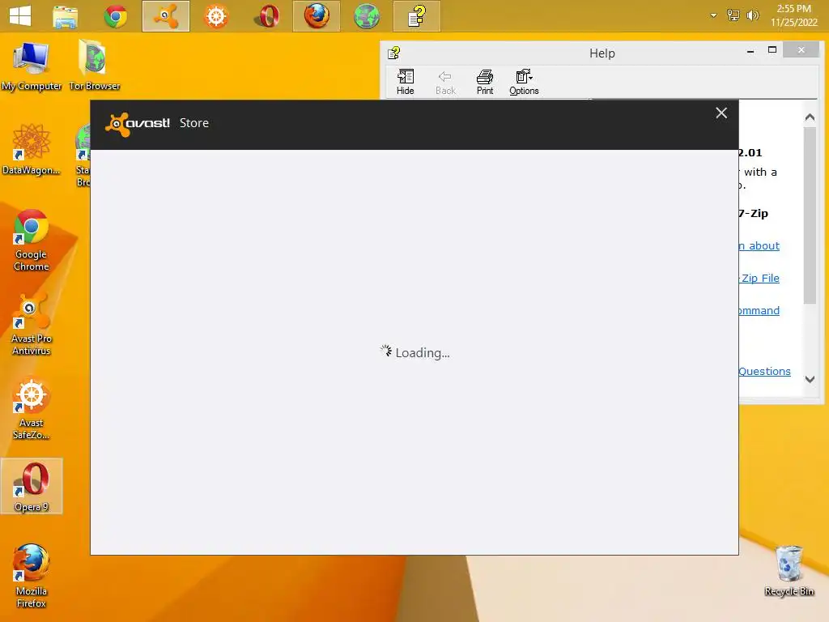Open the 'Zip File' link in Help
Screen dimensions: 829x622
[x=759, y=279]
